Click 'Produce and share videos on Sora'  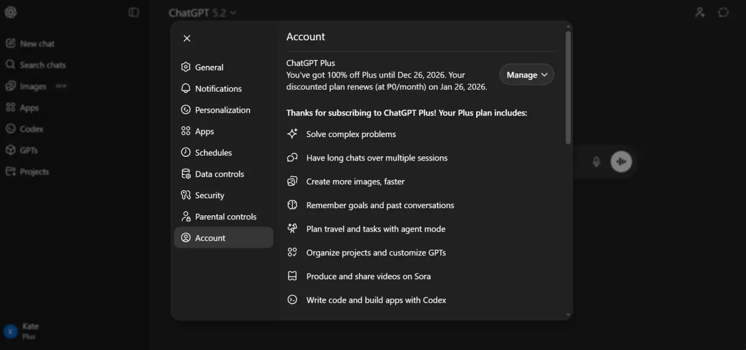(x=368, y=276)
